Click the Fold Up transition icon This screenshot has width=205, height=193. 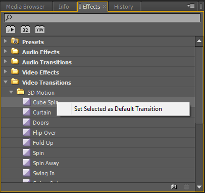(x=27, y=142)
